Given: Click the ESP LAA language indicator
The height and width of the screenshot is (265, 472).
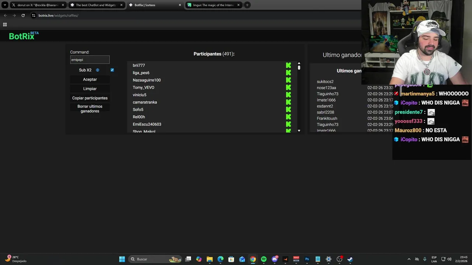Looking at the screenshot, I should point(434,259).
